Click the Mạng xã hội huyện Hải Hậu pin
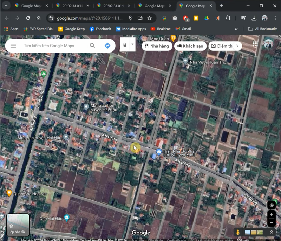The image size is (281, 241). (86, 107)
